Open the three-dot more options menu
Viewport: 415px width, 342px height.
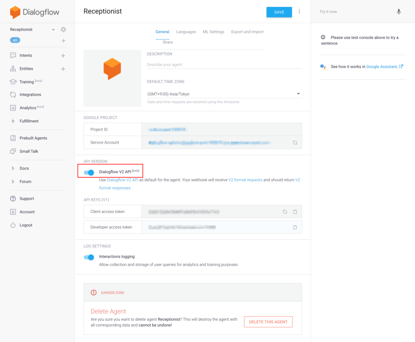coord(299,11)
